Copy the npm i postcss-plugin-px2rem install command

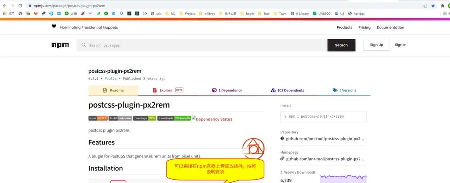pos(323,117)
